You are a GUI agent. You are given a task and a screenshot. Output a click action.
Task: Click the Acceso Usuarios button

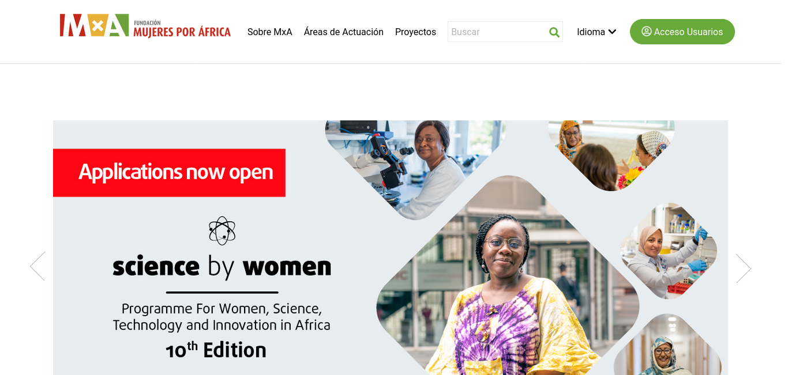(x=682, y=32)
